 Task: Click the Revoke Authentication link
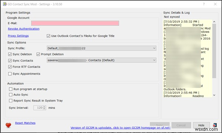point(24,29)
